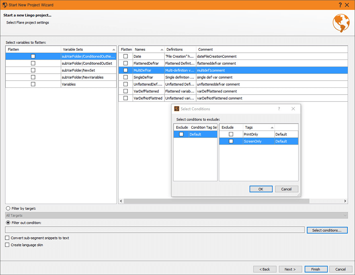The height and width of the screenshot is (275, 355).
Task: Click the horizontal scrollbar right arrow
Action: click(x=345, y=201)
